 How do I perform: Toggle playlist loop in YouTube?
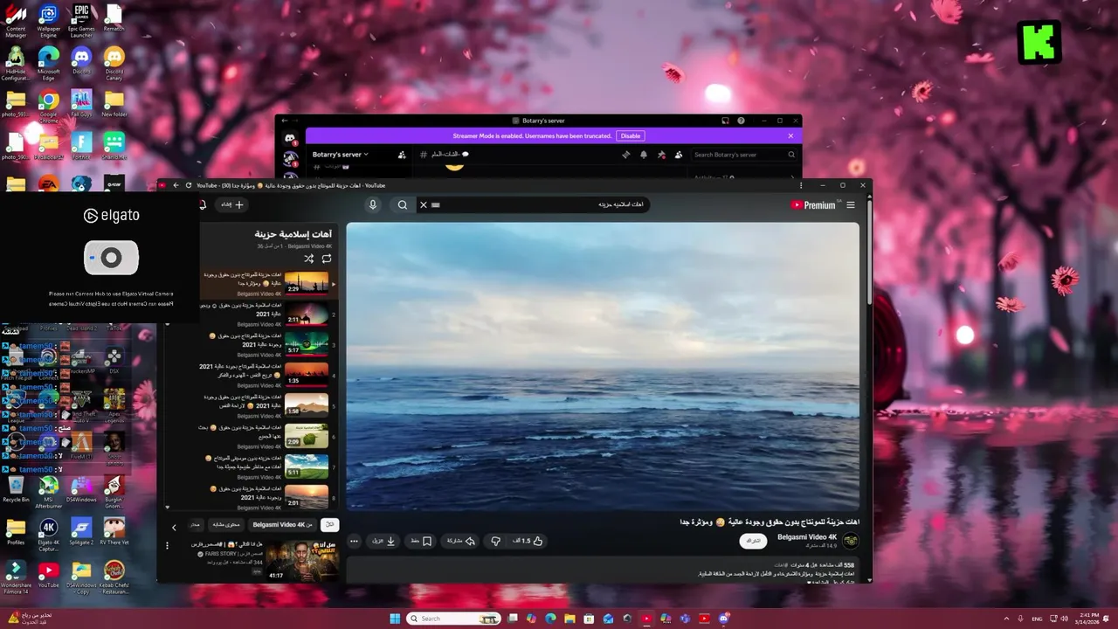pyautogui.click(x=327, y=259)
